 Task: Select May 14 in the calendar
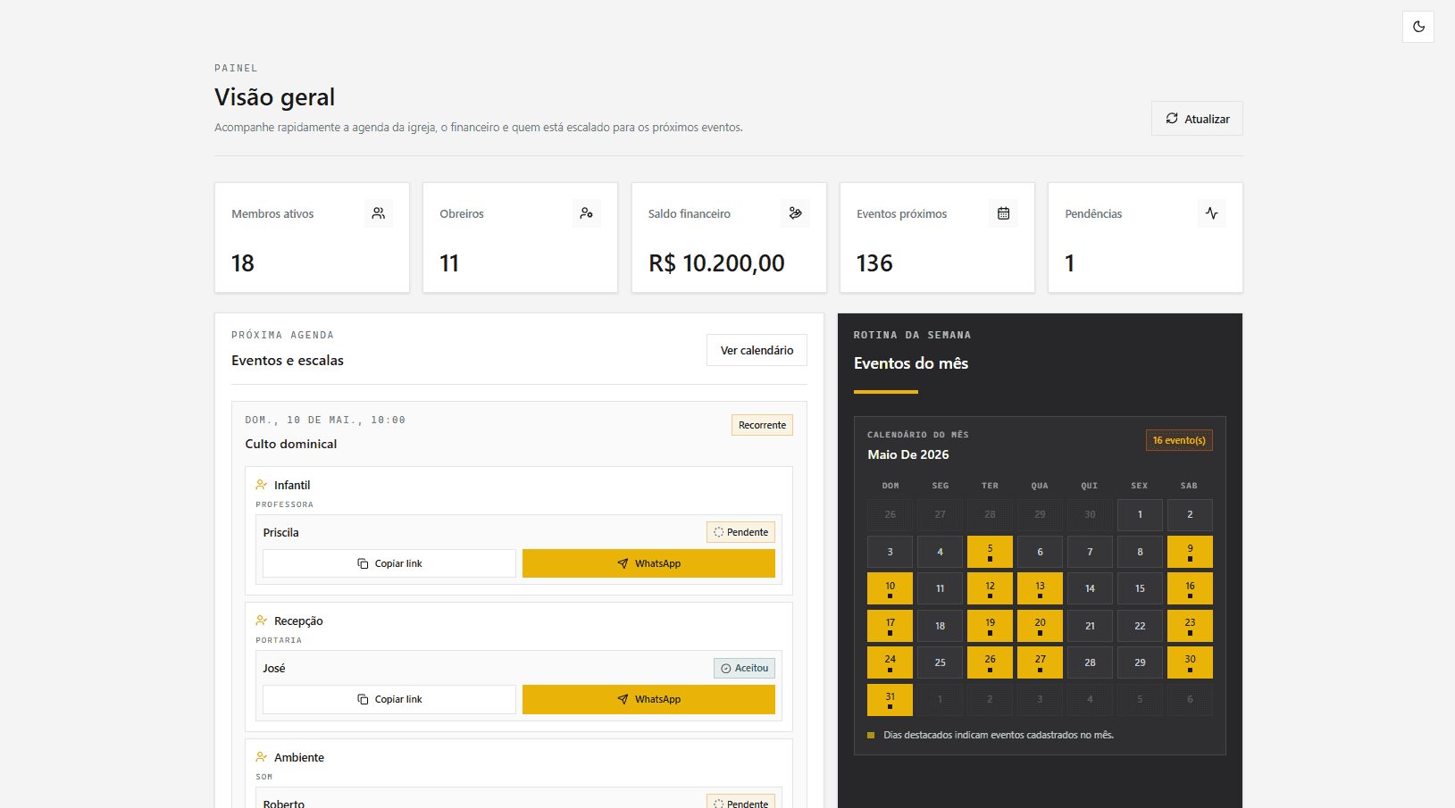point(1090,588)
